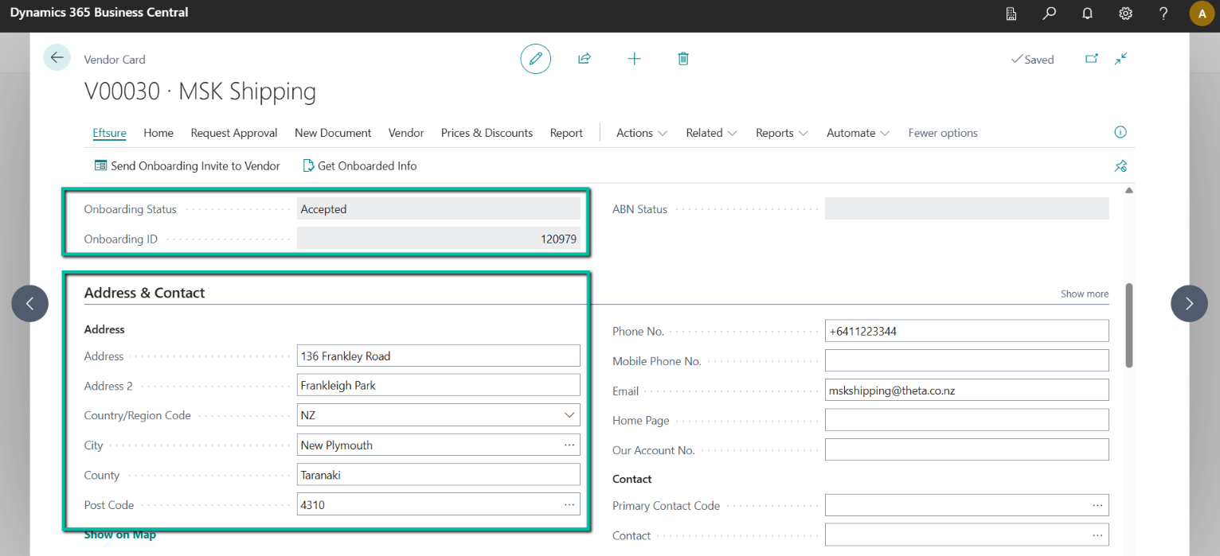Click the County field
This screenshot has height=556, width=1220.
pyautogui.click(x=439, y=475)
